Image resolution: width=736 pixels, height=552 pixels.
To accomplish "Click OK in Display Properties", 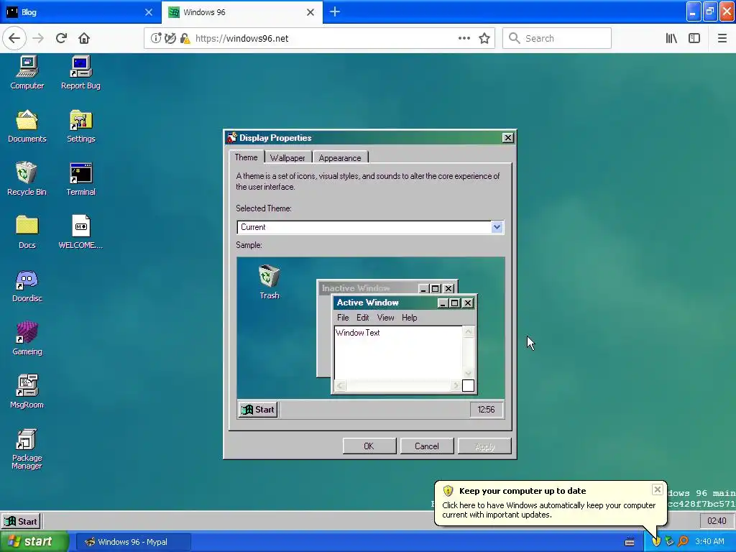I will tap(369, 446).
